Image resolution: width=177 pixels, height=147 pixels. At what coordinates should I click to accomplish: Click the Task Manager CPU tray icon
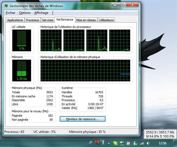[x=122, y=143]
